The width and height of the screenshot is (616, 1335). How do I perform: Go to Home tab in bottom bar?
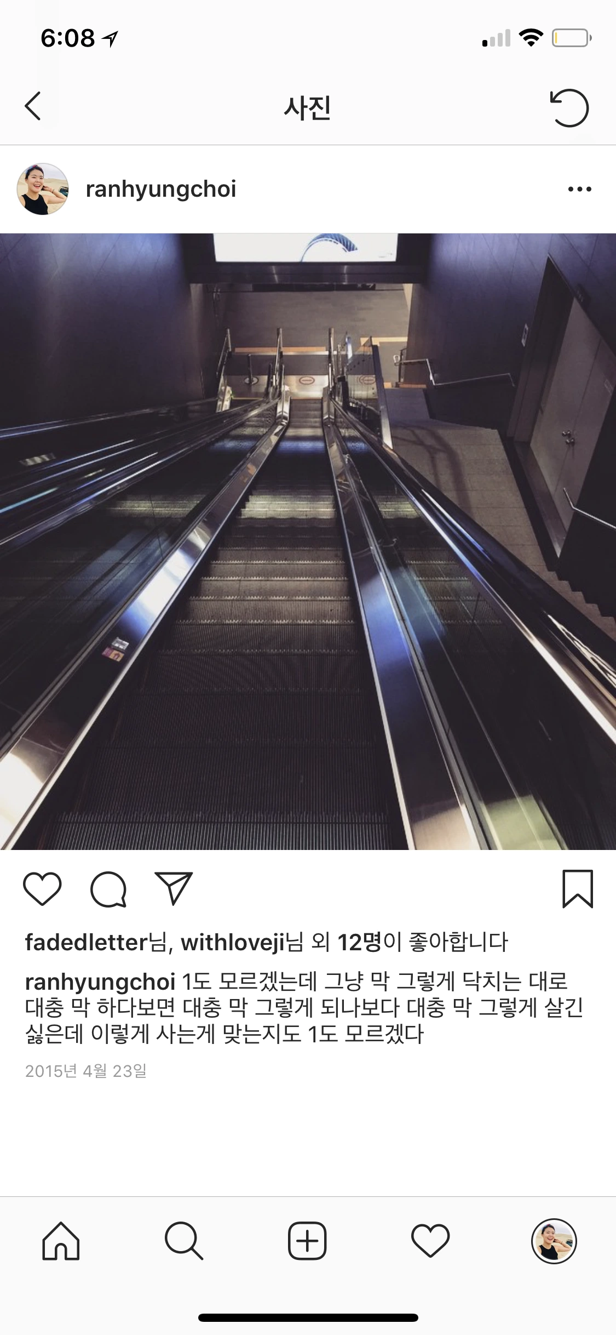coord(61,1241)
